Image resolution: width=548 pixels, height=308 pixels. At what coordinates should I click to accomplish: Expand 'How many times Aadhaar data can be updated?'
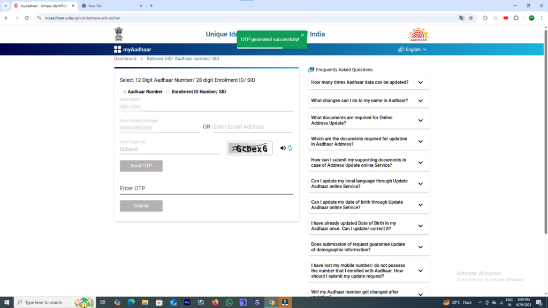369,82
